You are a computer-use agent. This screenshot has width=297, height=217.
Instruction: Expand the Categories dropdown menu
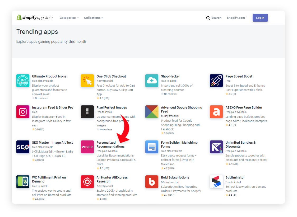(x=69, y=18)
